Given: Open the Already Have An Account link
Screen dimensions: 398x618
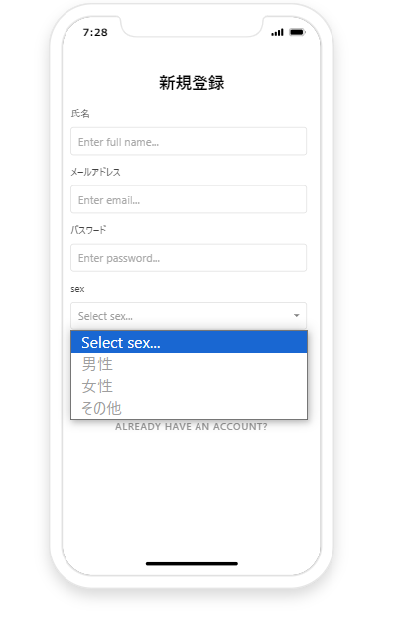Looking at the screenshot, I should tap(192, 427).
